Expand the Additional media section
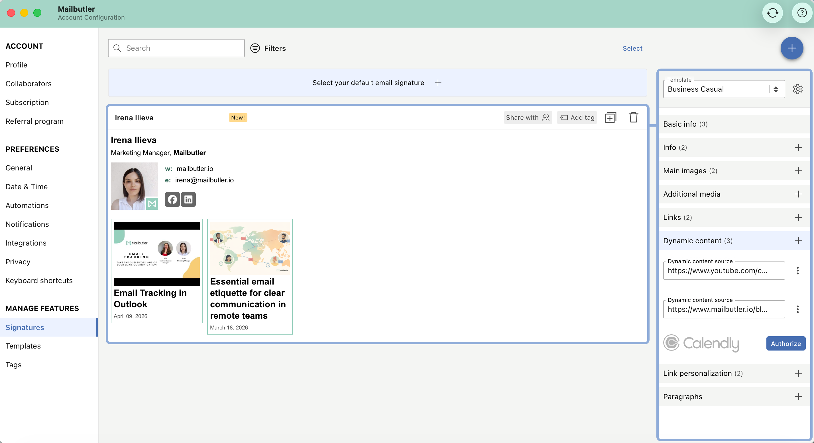The width and height of the screenshot is (814, 443). [x=734, y=194]
